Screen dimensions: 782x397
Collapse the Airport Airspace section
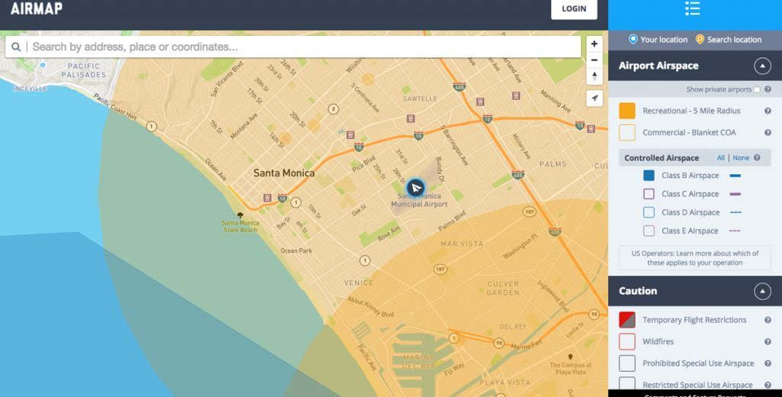click(x=761, y=66)
